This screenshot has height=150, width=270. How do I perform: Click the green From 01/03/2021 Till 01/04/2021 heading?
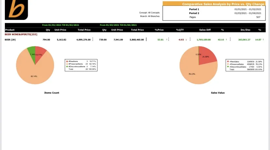click(118, 25)
